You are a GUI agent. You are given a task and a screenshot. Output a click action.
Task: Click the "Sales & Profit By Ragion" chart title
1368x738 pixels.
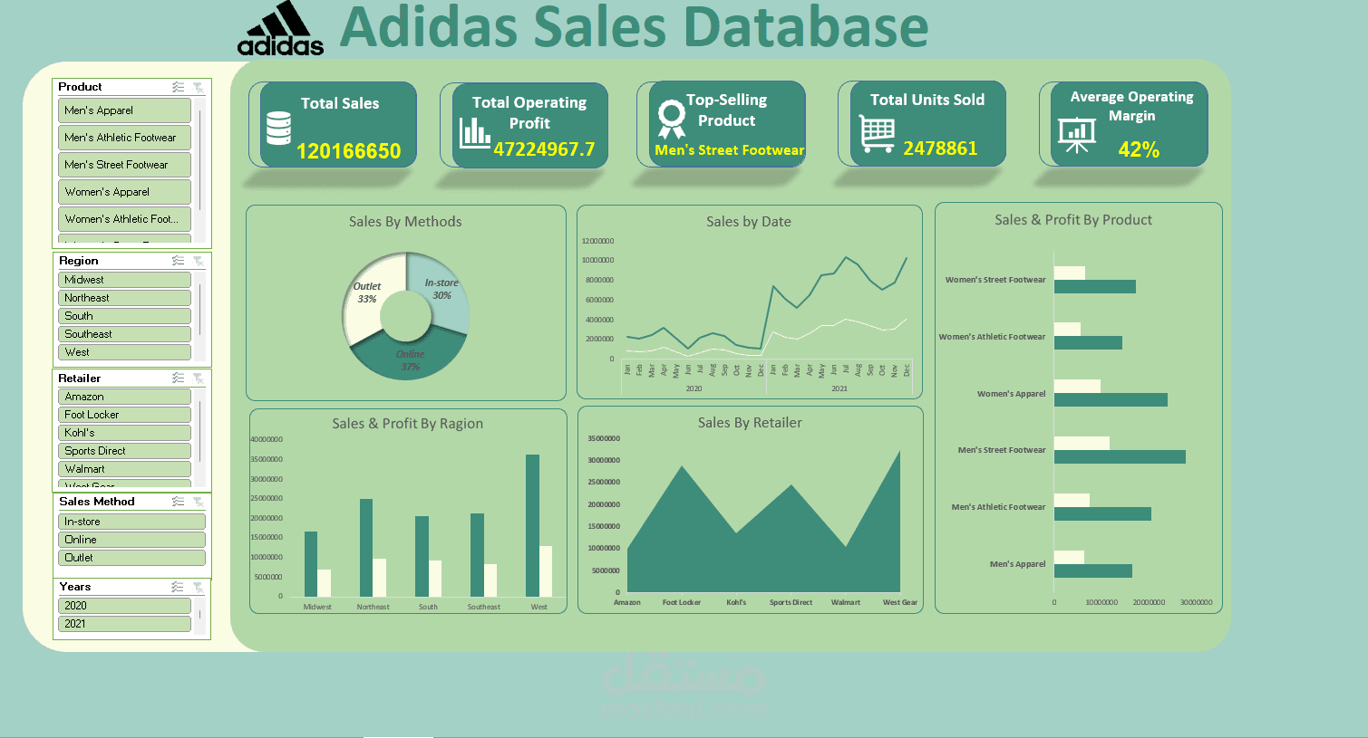(407, 424)
